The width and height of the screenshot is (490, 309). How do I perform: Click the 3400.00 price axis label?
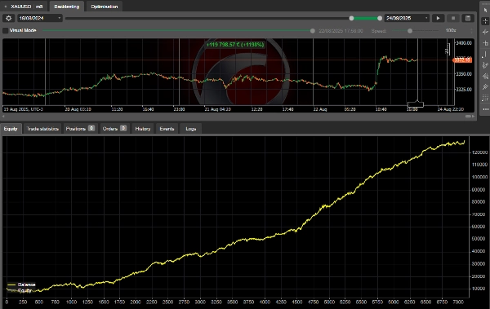click(464, 43)
